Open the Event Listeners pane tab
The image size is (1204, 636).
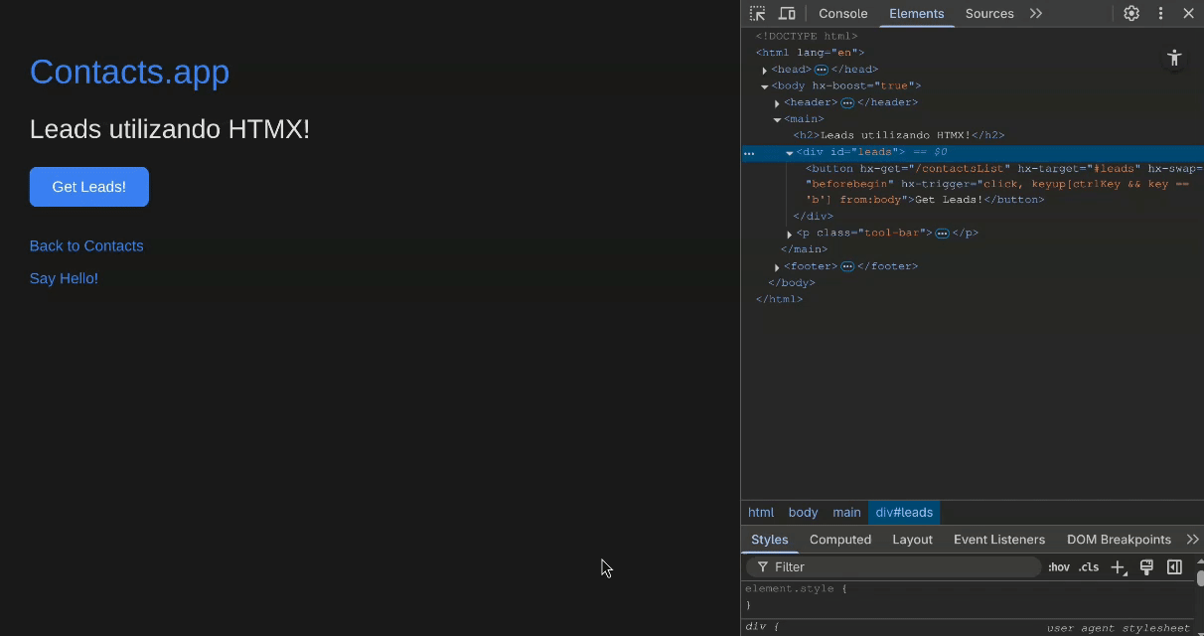999,540
